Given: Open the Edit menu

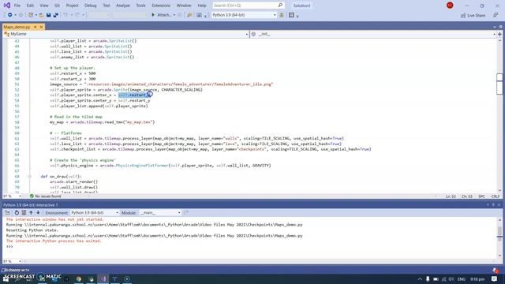Looking at the screenshot, I should (30, 6).
